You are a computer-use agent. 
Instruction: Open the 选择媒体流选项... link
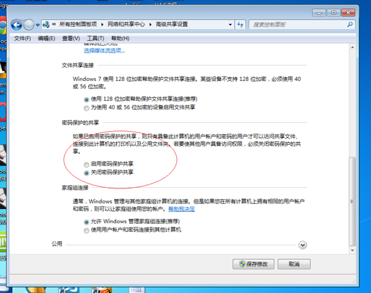click(104, 51)
